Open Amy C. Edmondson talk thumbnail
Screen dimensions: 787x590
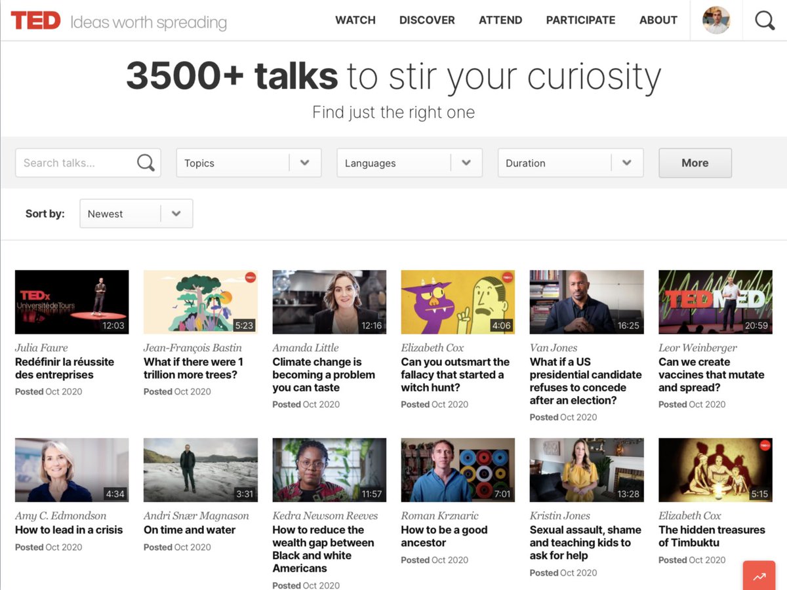click(x=72, y=470)
